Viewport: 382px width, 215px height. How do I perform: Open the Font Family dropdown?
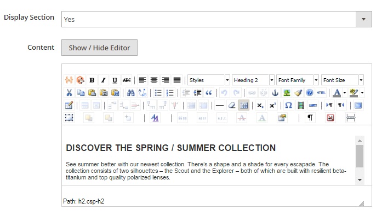tap(298, 80)
